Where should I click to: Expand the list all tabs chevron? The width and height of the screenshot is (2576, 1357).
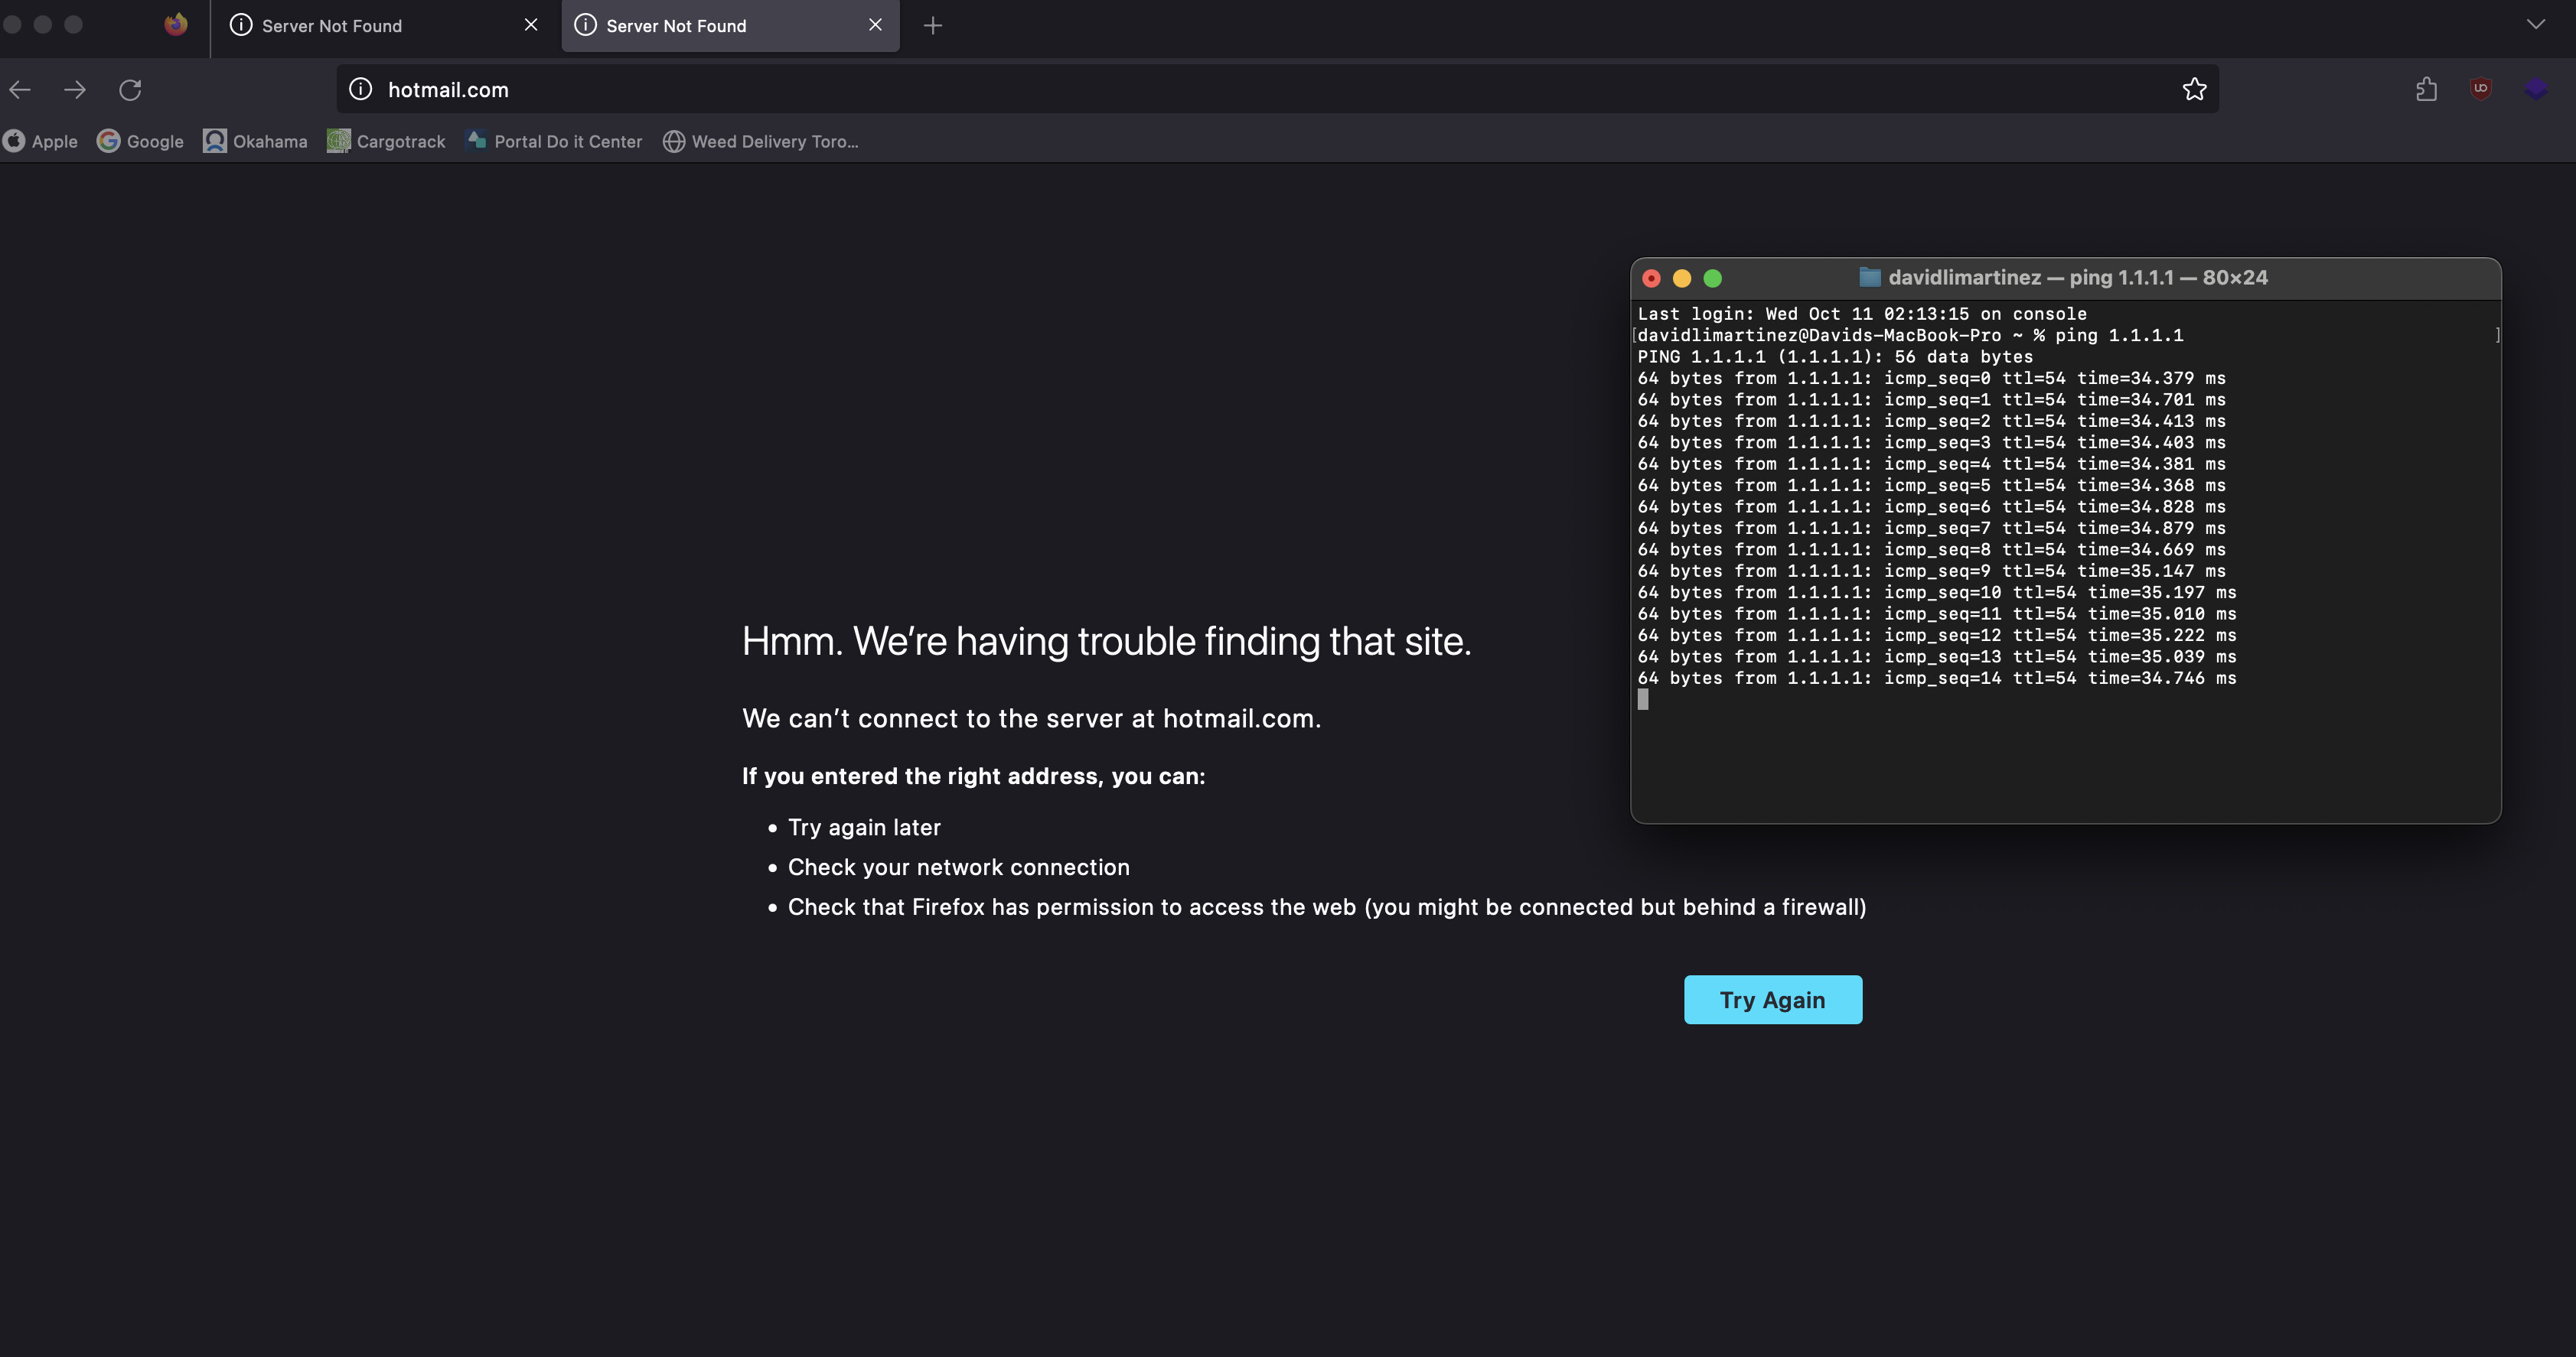tap(2535, 24)
